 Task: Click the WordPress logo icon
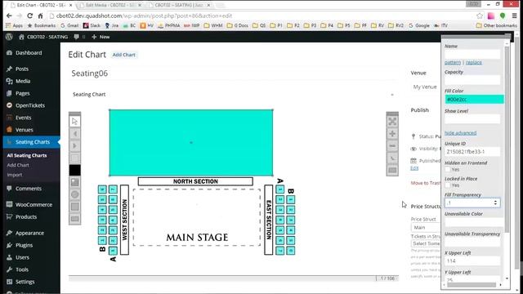pos(9,37)
